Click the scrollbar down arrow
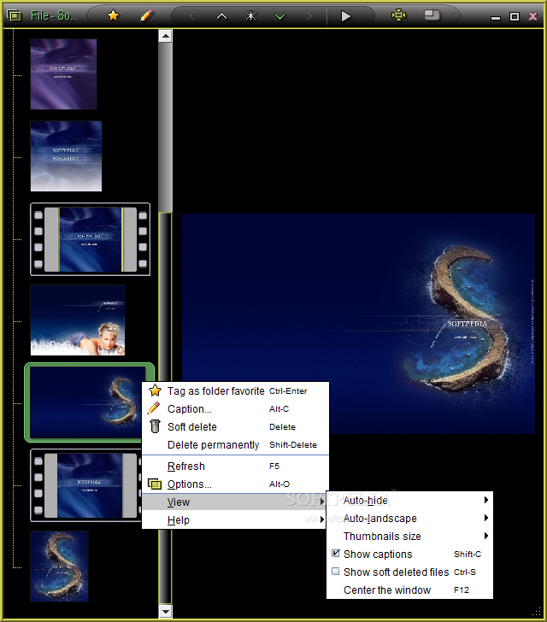 165,611
